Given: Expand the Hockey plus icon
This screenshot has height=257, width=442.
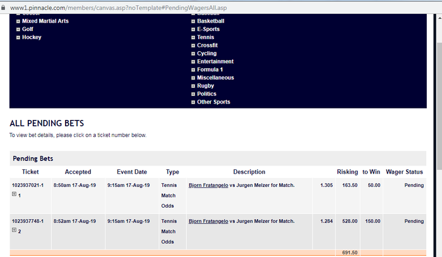Looking at the screenshot, I should (x=18, y=37).
